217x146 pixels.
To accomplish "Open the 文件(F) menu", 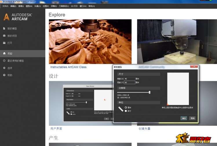I will (x=5, y=6).
